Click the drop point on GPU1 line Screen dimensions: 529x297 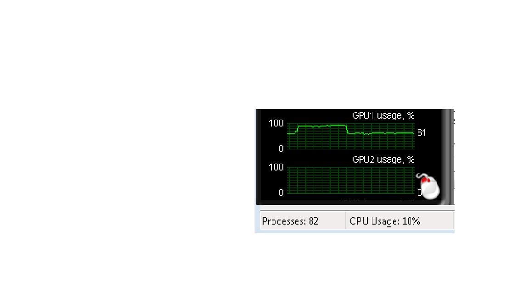(347, 129)
